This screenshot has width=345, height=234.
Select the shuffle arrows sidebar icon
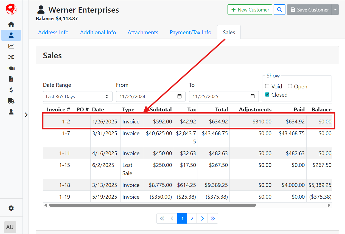pos(11,57)
